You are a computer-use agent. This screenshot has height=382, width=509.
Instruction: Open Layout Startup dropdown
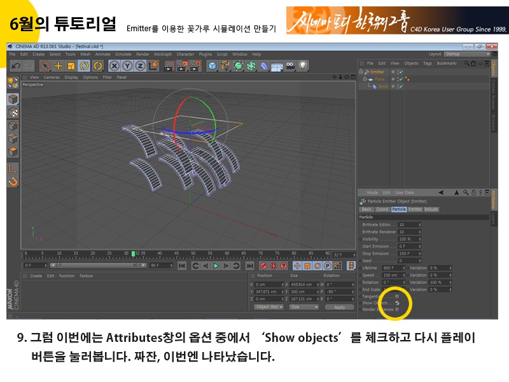click(468, 54)
